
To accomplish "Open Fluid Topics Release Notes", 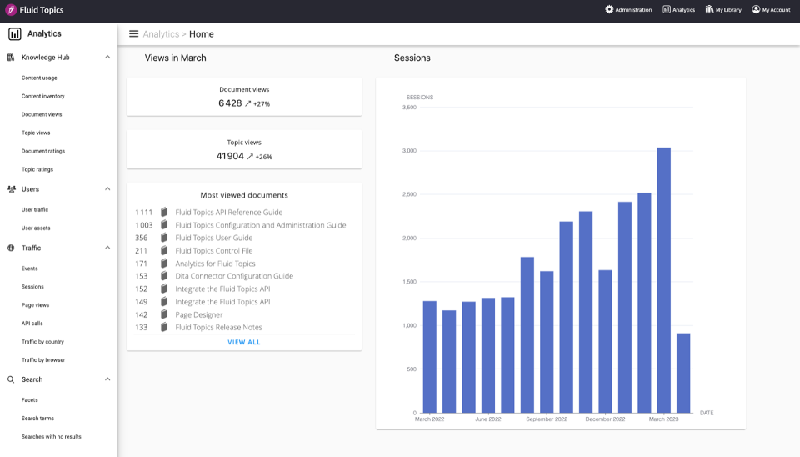I will pyautogui.click(x=218, y=327).
